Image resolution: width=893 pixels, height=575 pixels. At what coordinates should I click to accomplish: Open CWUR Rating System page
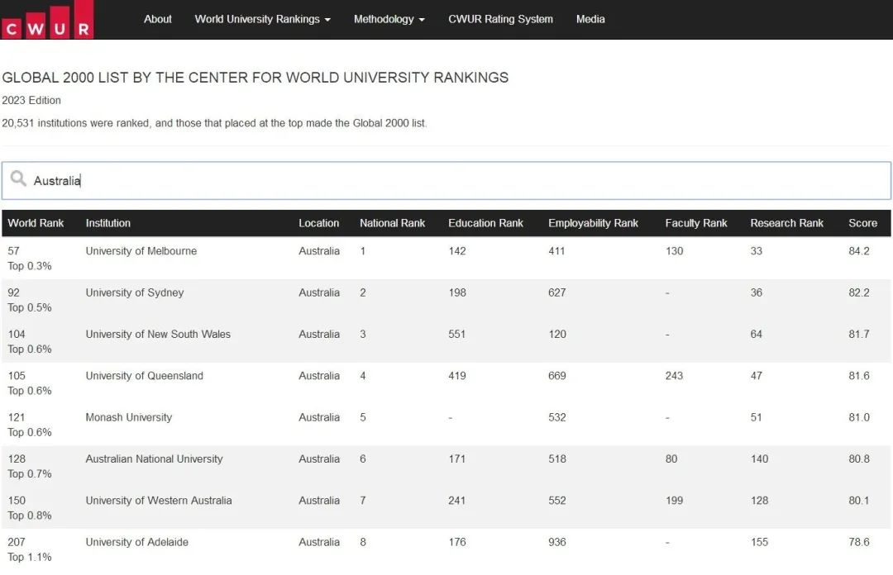coord(500,19)
